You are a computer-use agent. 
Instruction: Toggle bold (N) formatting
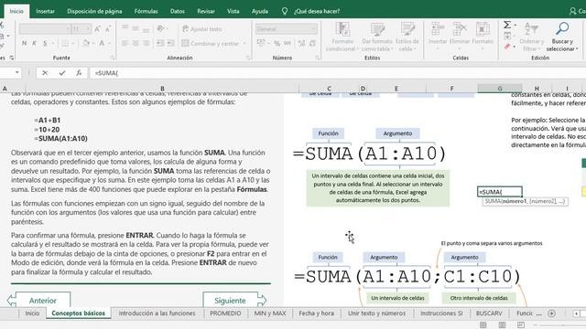[x=25, y=43]
